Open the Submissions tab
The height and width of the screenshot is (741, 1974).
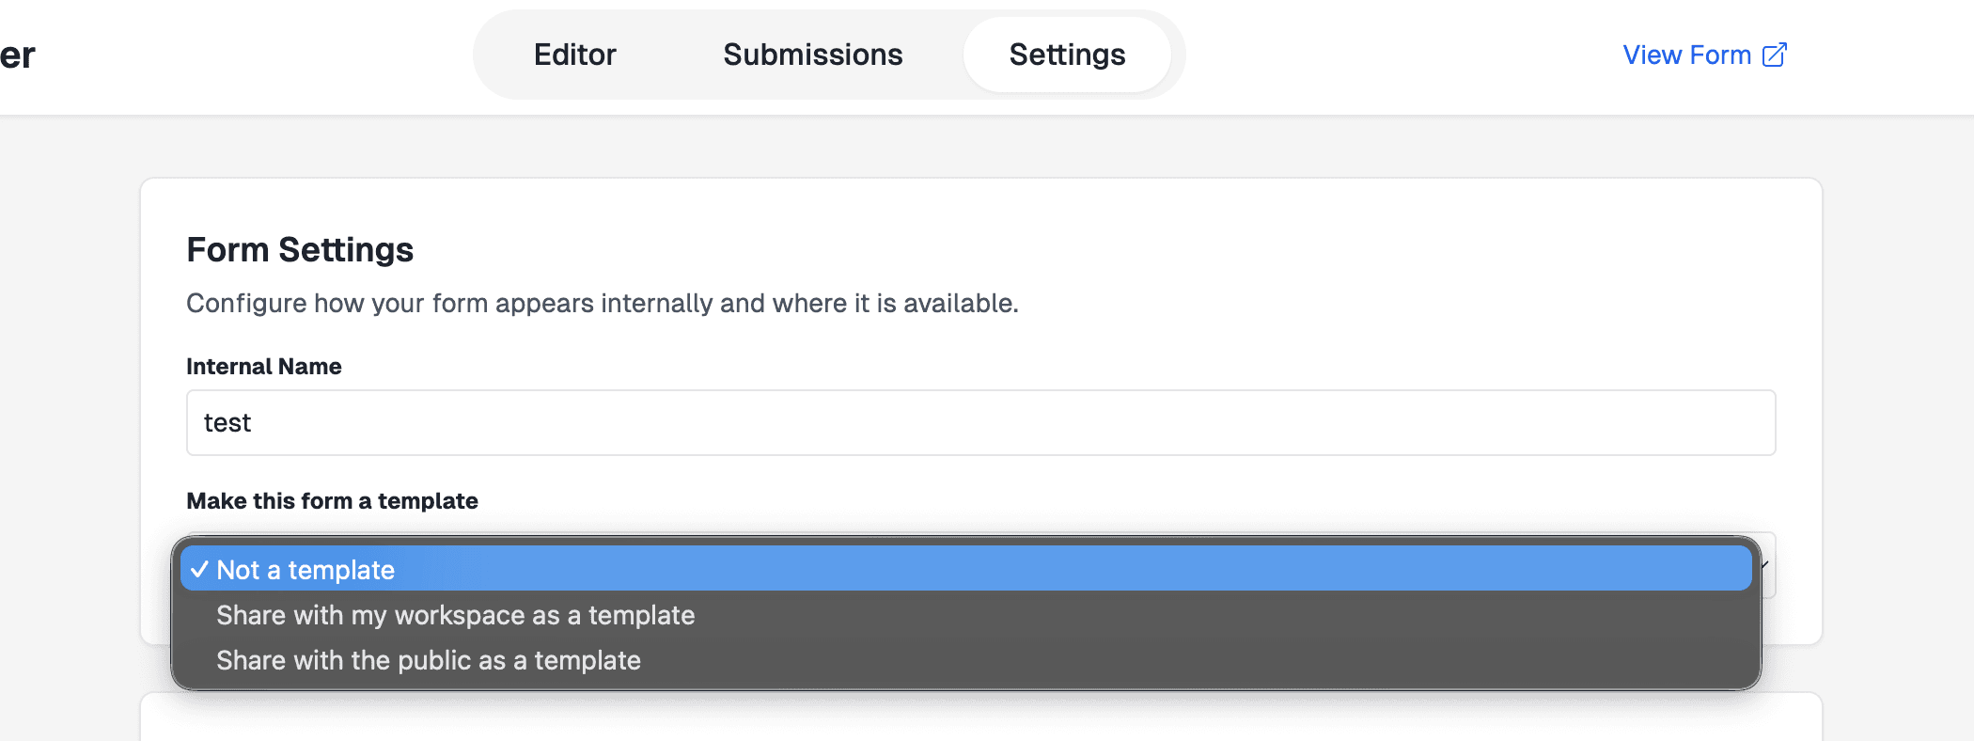click(x=811, y=55)
